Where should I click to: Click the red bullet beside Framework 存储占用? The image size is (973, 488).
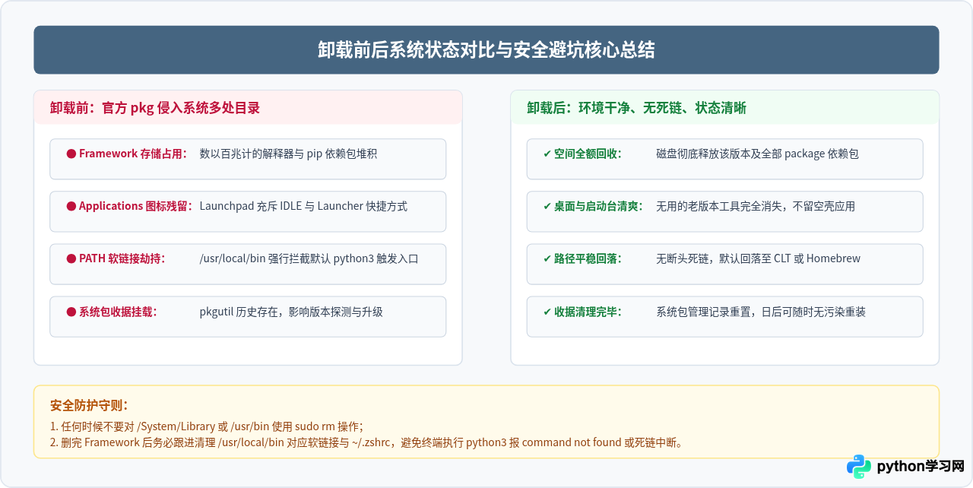click(71, 154)
